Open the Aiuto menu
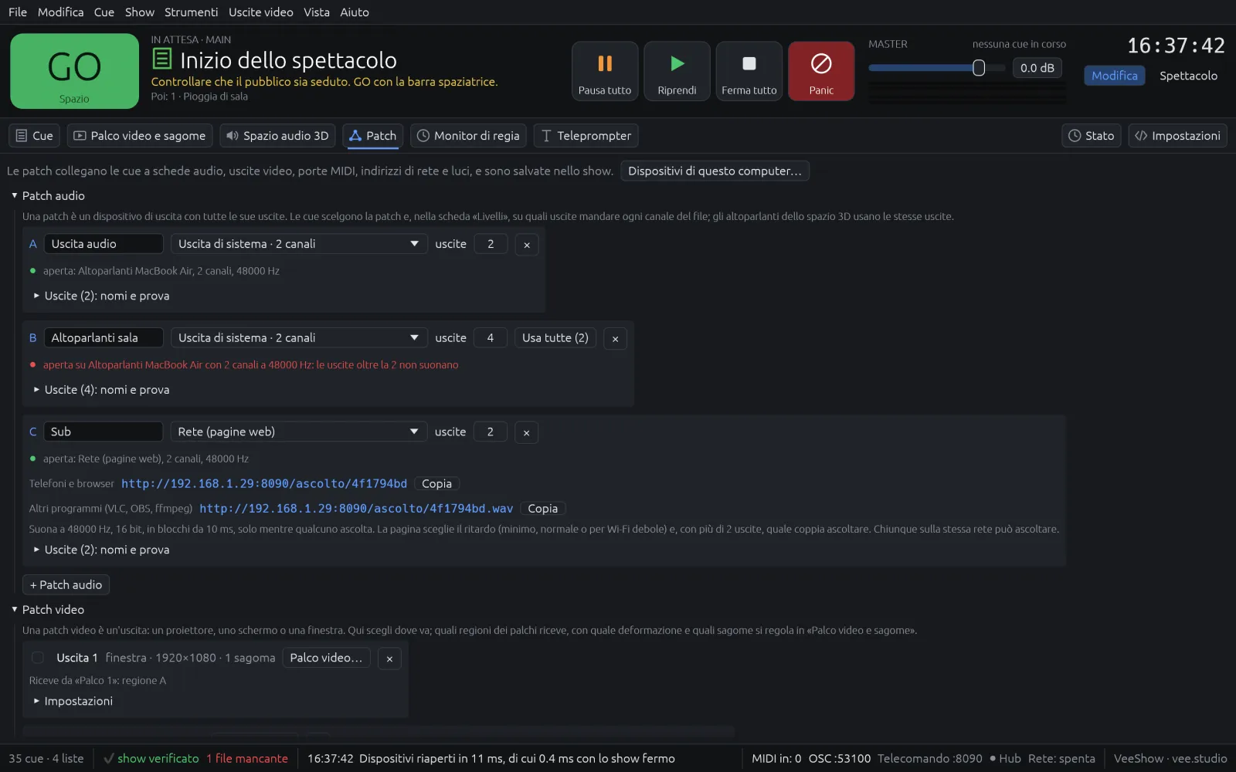This screenshot has height=772, width=1236. (355, 12)
